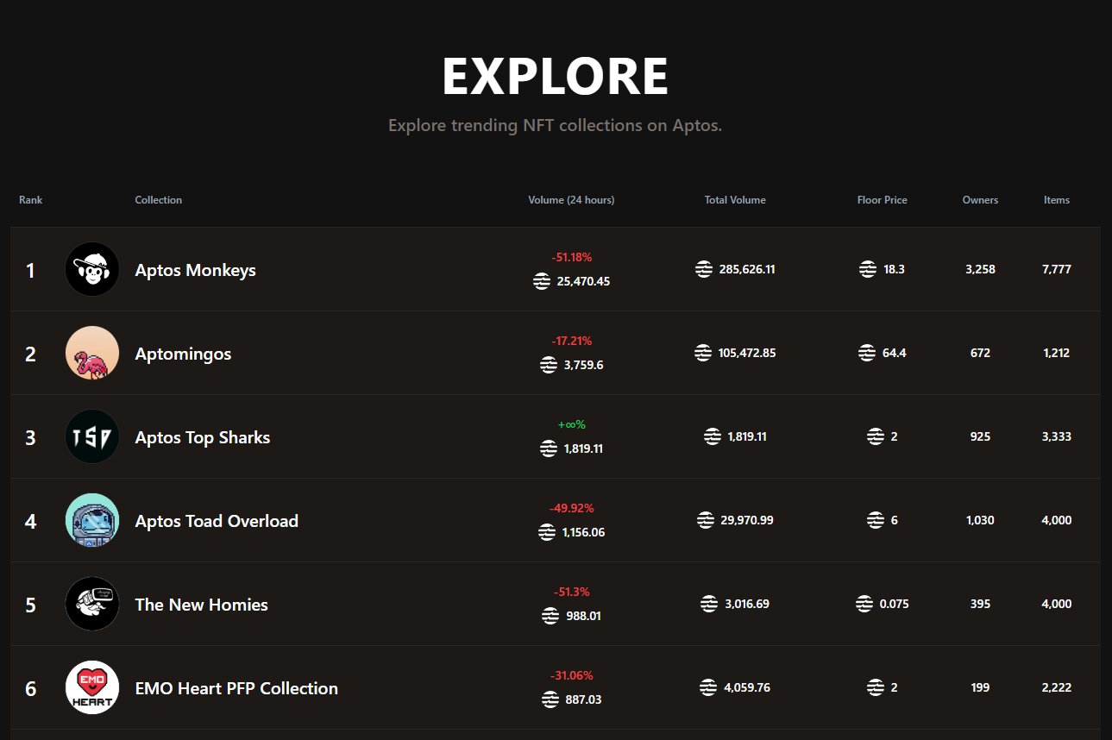Click Aptos coin icon beside 1,156.06
Screen dimensions: 1112x740
pyautogui.click(x=547, y=532)
